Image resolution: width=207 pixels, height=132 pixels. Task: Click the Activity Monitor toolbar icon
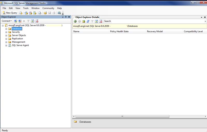pyautogui.click(x=59, y=13)
